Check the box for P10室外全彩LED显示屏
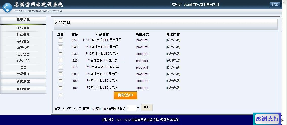 click(61, 67)
